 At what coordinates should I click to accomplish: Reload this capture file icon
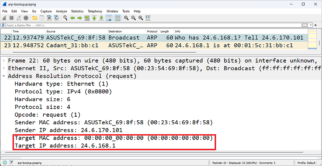[x=56, y=18]
